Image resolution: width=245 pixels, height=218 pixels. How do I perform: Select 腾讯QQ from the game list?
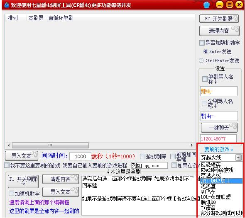click(221, 202)
